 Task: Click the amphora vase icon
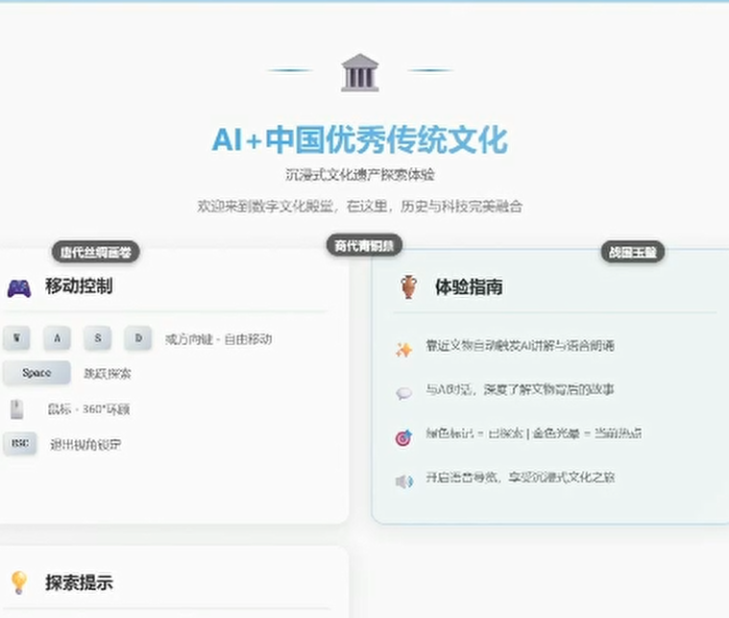pos(409,287)
